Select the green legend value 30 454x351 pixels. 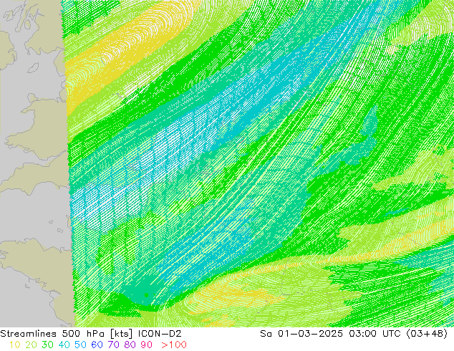47,345
